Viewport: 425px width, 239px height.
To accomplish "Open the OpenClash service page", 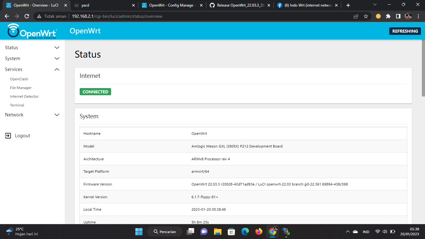I will [x=19, y=79].
